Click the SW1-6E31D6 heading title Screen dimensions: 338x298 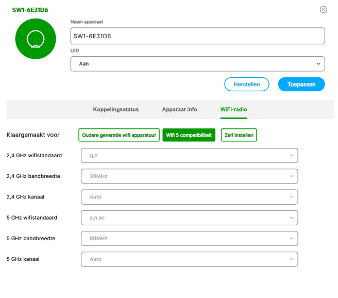click(x=30, y=10)
